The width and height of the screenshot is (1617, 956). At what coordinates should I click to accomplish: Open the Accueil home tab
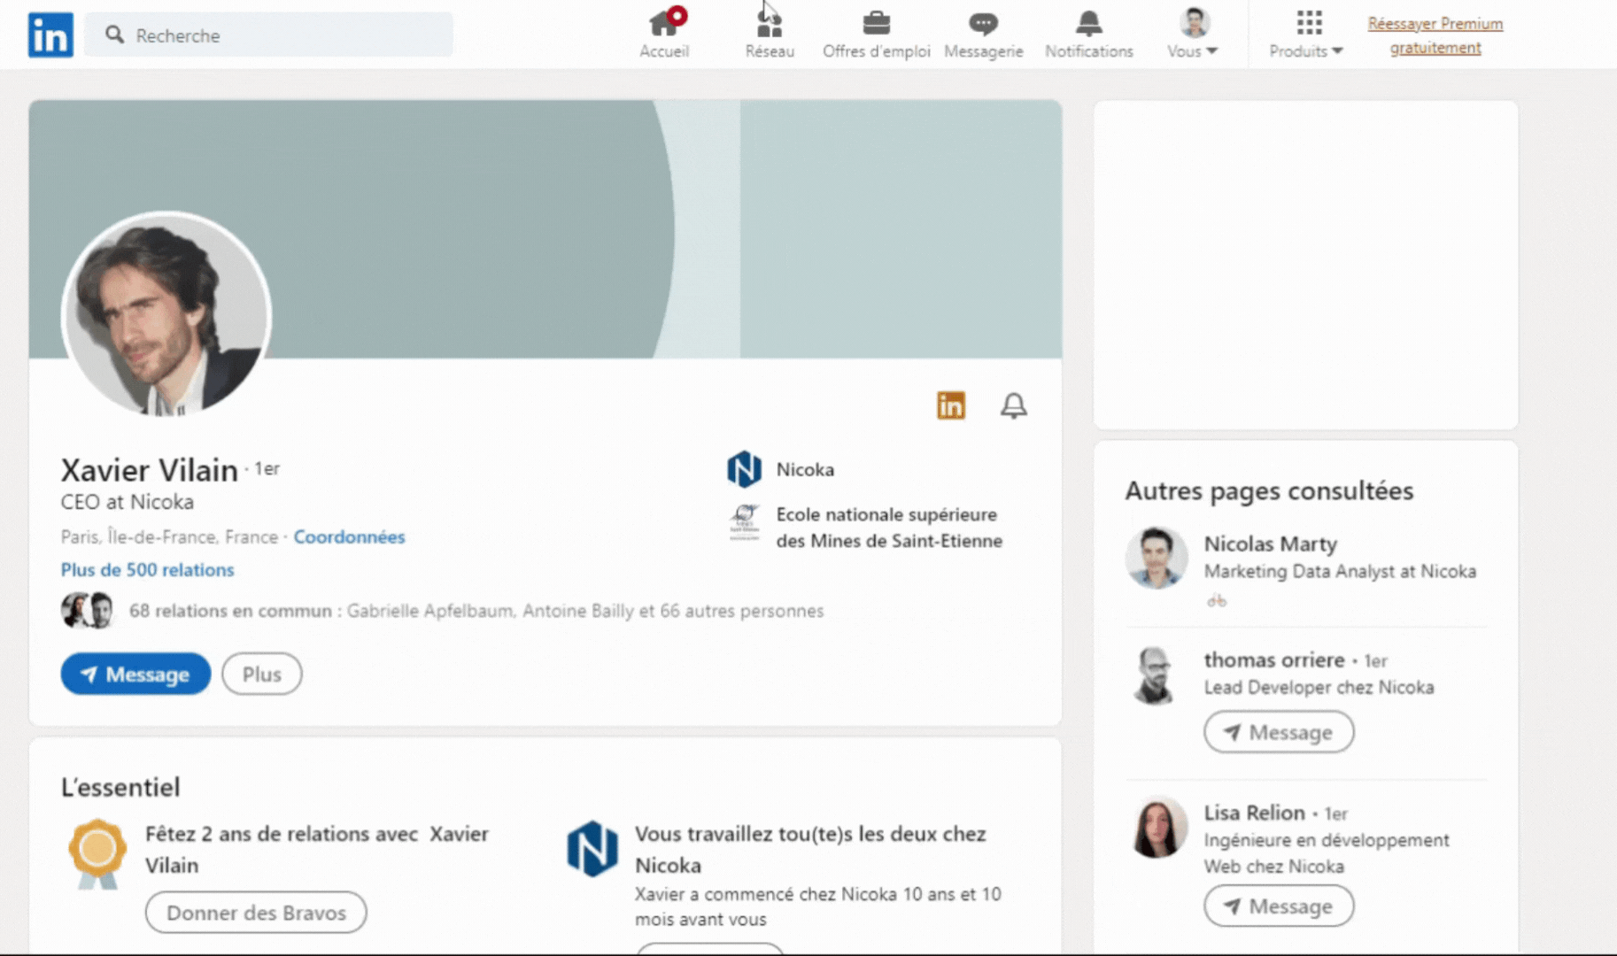664,34
